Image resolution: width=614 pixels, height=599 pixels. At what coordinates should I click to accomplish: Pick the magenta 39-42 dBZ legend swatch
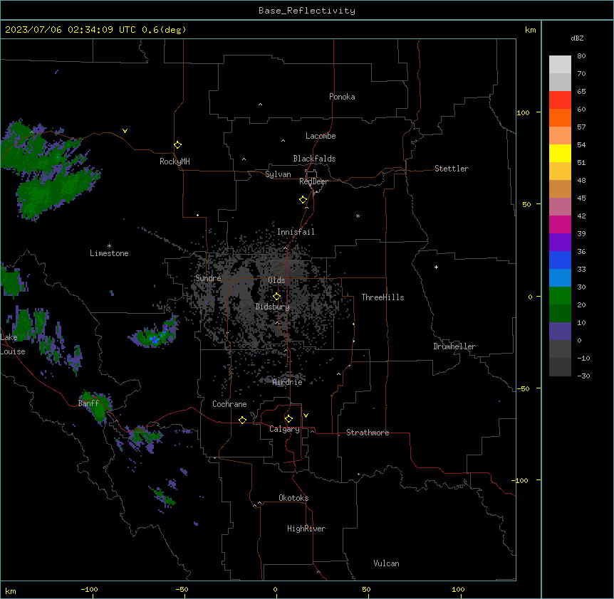tap(560, 224)
